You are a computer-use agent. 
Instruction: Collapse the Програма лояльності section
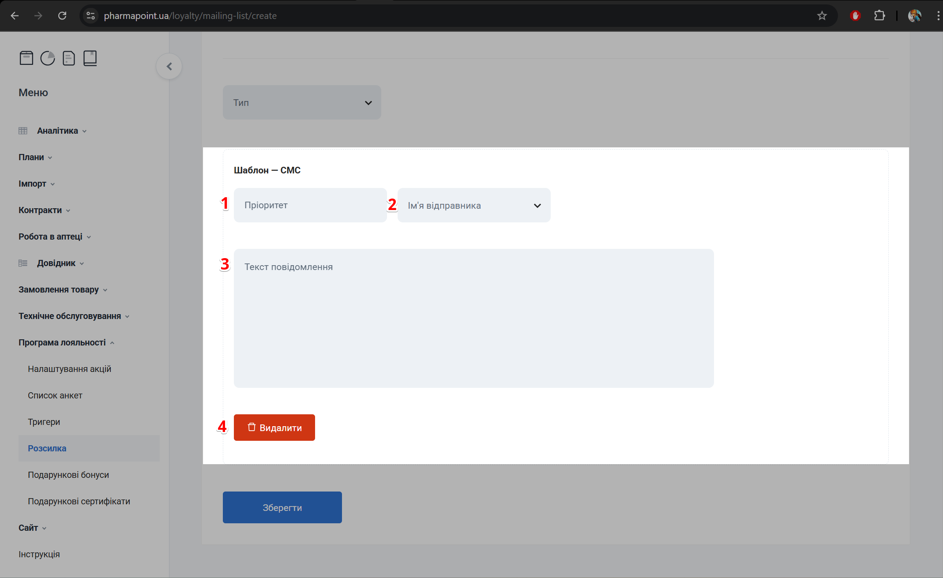[x=62, y=342]
